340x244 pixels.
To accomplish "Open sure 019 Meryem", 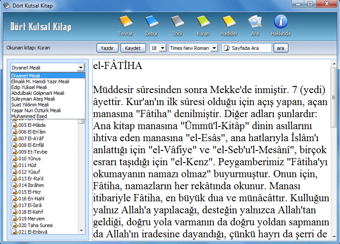I will pos(32,219).
